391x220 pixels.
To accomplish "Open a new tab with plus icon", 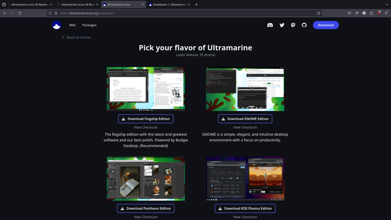I will point(196,5).
